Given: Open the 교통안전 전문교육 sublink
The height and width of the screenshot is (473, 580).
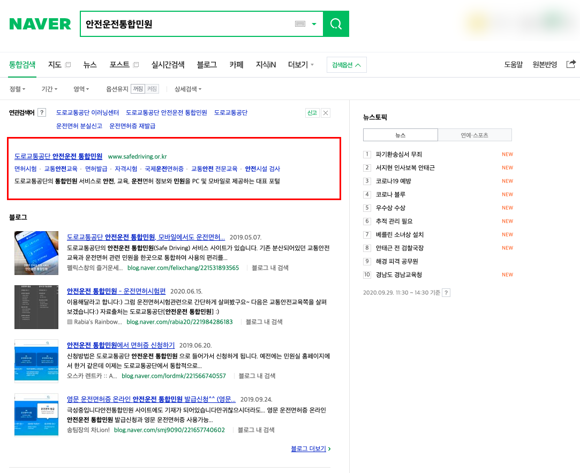Looking at the screenshot, I should pyautogui.click(x=214, y=169).
